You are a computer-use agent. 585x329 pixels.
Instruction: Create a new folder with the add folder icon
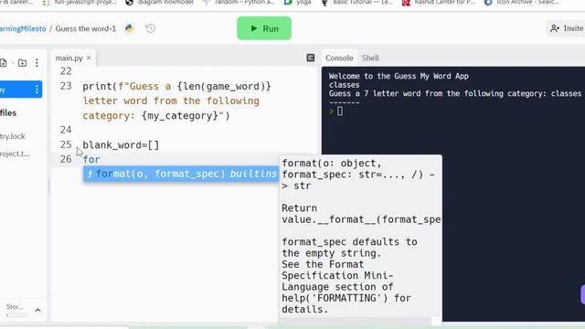pyautogui.click(x=22, y=63)
